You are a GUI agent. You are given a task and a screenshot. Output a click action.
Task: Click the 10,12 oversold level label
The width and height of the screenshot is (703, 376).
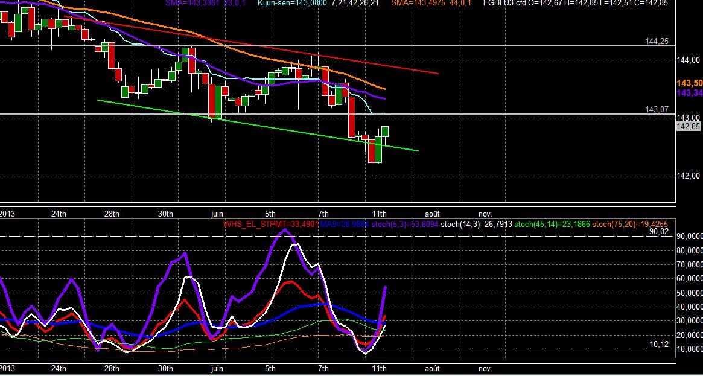pyautogui.click(x=659, y=344)
